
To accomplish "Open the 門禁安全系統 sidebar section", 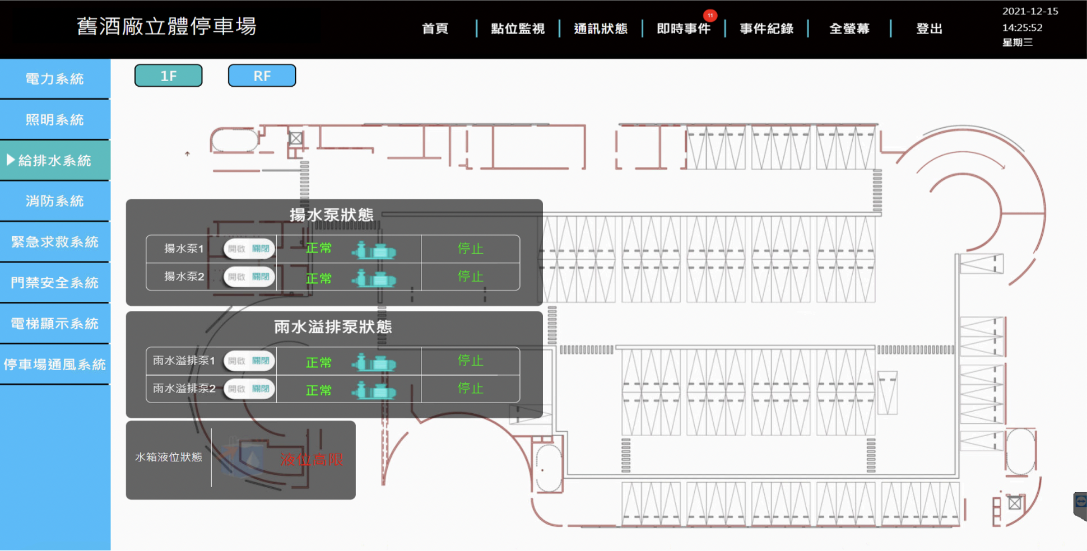I will 55,283.
